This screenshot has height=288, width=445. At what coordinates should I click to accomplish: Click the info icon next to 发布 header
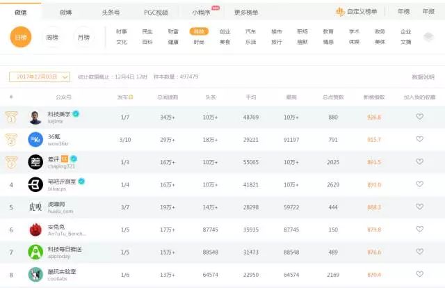131,97
